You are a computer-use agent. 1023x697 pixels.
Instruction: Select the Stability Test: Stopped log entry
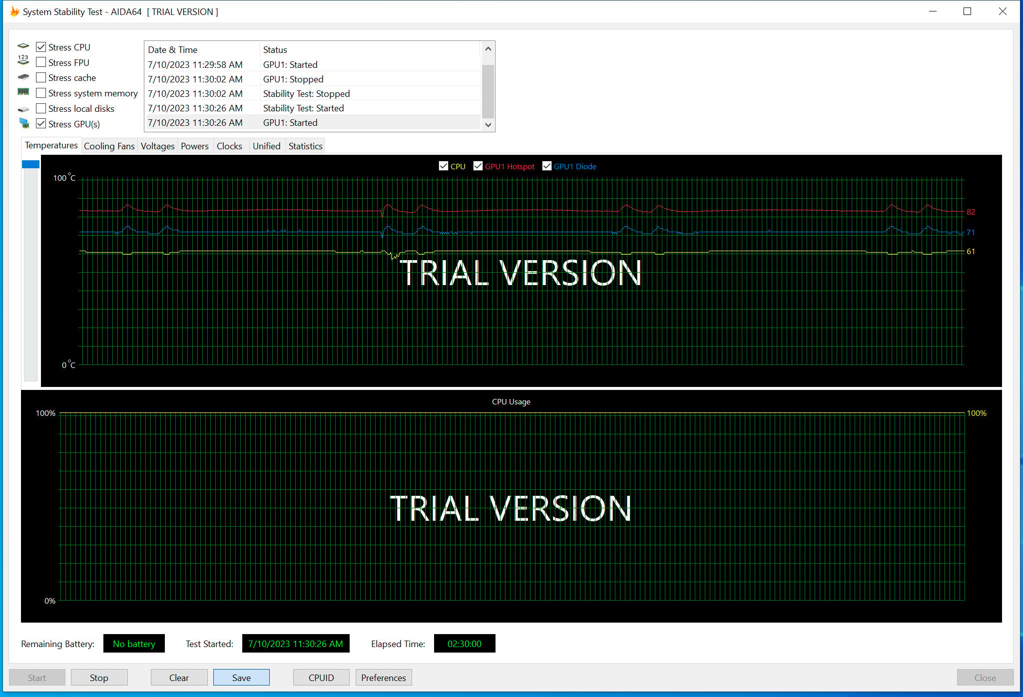[313, 94]
